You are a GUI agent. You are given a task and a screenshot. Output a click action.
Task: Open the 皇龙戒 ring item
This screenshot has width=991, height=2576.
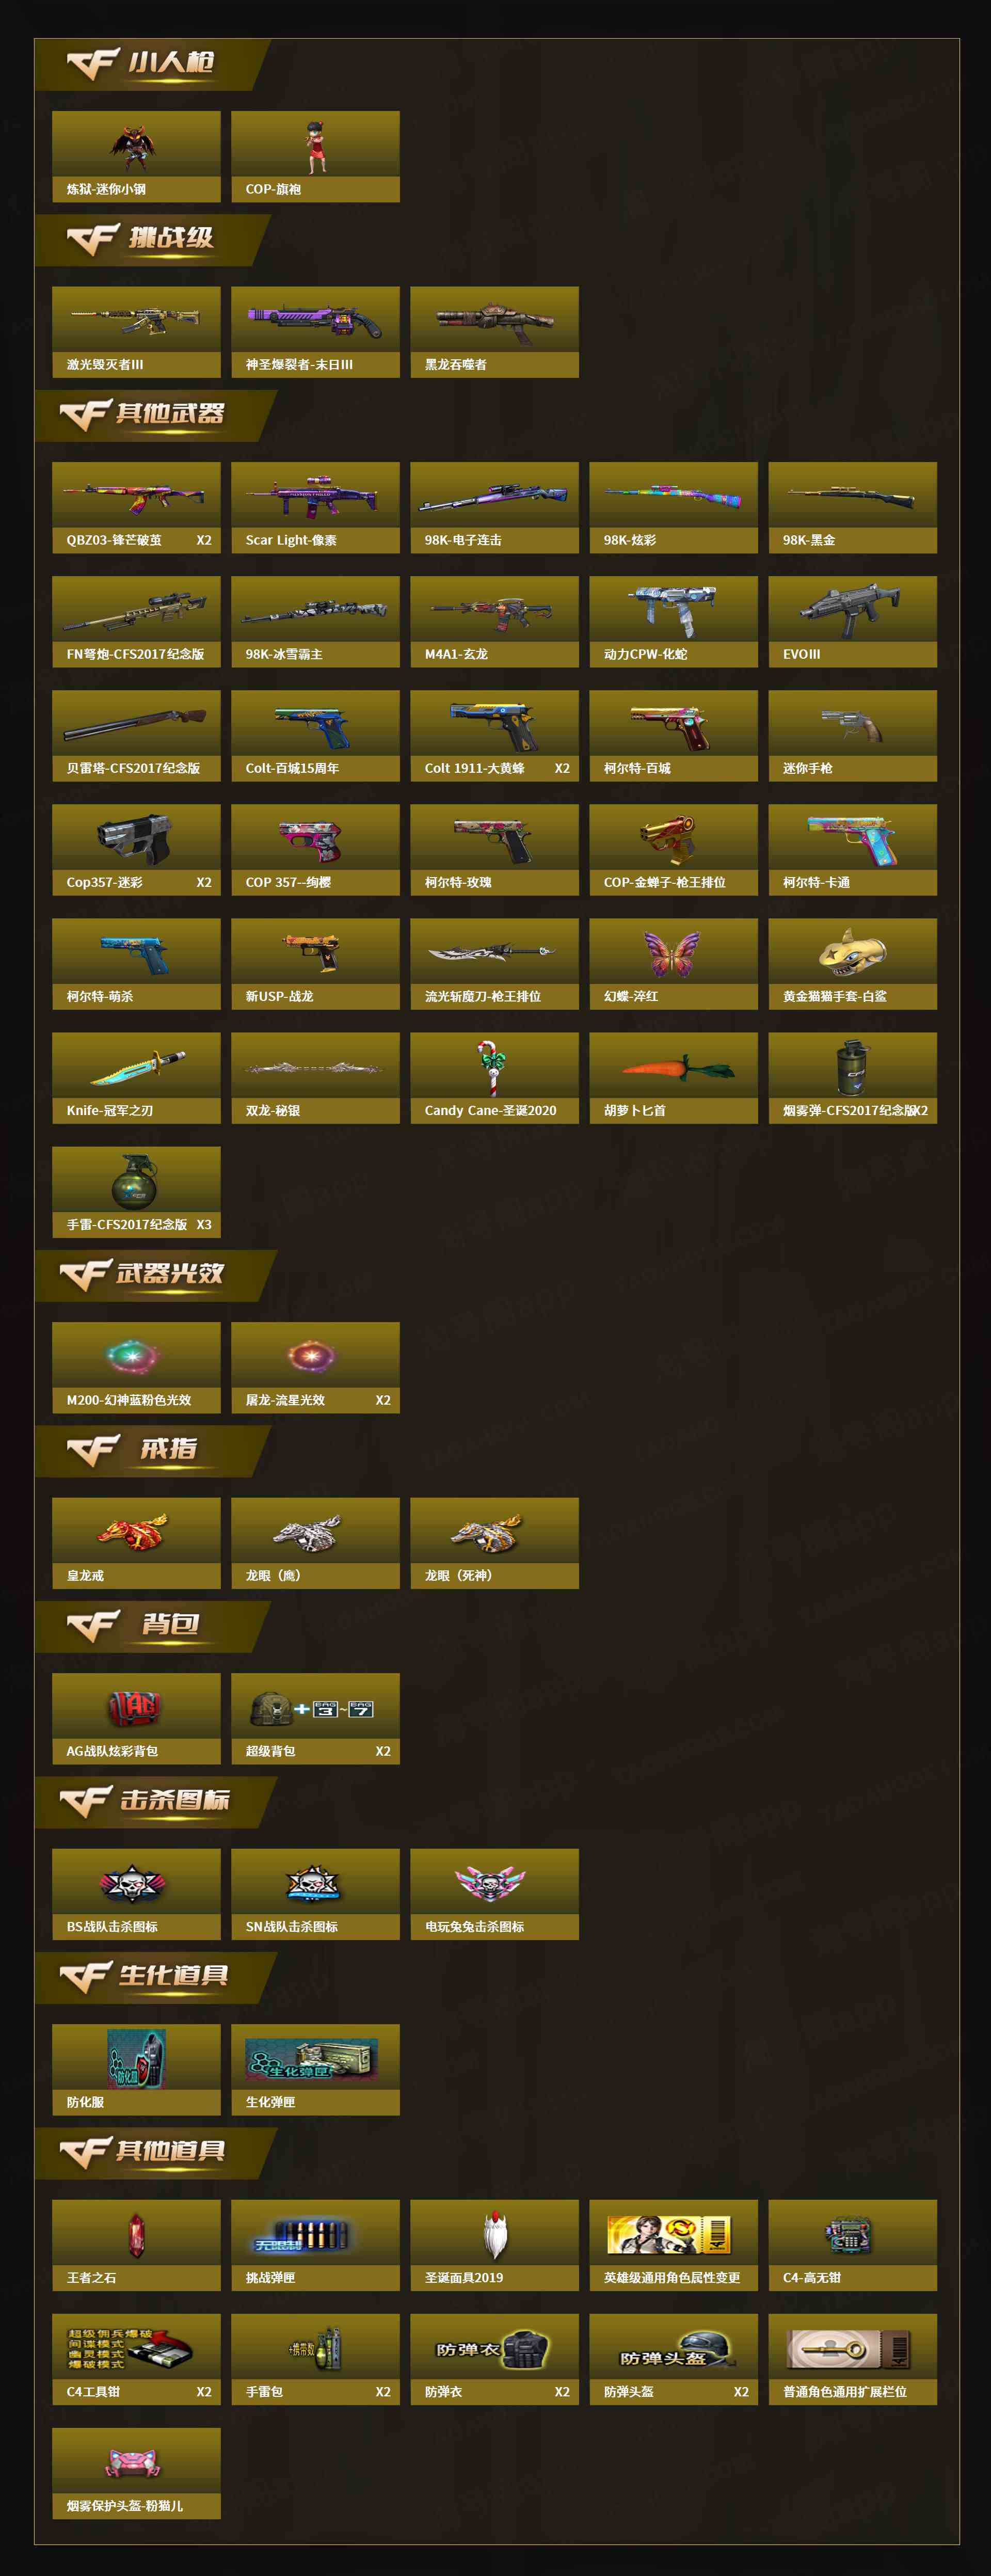point(136,1543)
